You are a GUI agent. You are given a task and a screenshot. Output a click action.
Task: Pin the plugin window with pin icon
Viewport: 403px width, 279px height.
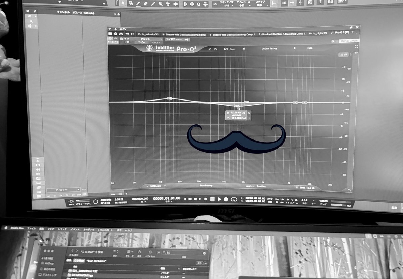coord(351,27)
